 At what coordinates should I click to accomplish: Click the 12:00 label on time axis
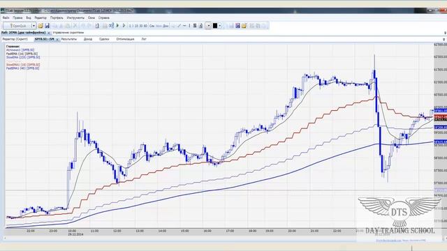coord(117,231)
